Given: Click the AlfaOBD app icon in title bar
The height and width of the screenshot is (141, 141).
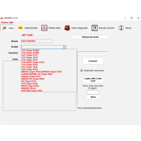Looking at the screenshot, I should (2, 18).
